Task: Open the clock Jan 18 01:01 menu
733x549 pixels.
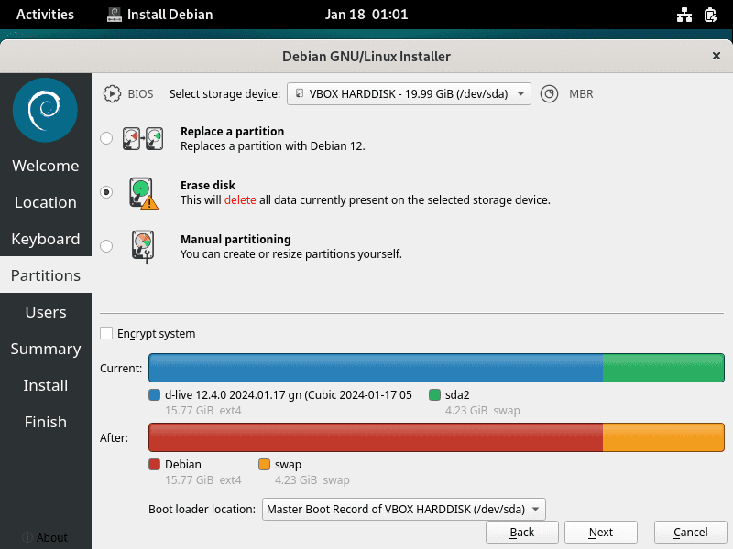Action: [x=366, y=15]
